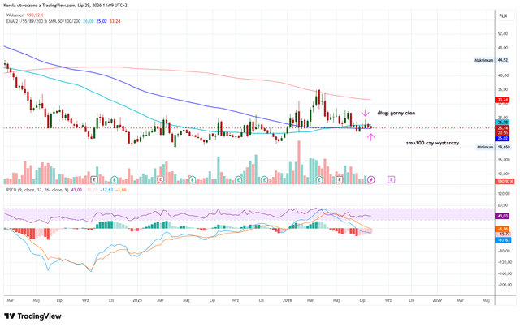520x327 pixels.
Task: Click the red 33,24 price axis label
Action: (503, 99)
